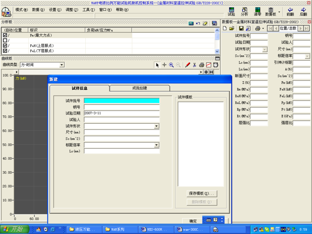
Task: Click the 试验 (Test) toolbar icon
Action: point(231,12)
